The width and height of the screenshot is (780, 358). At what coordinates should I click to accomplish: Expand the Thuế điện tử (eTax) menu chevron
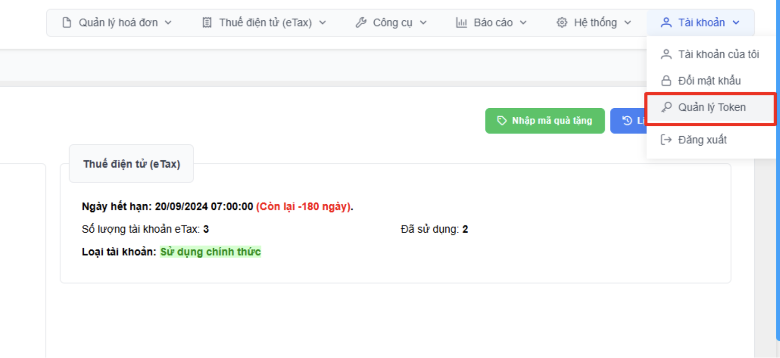(x=323, y=22)
